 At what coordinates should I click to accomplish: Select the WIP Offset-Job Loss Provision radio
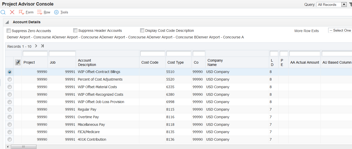(10, 102)
